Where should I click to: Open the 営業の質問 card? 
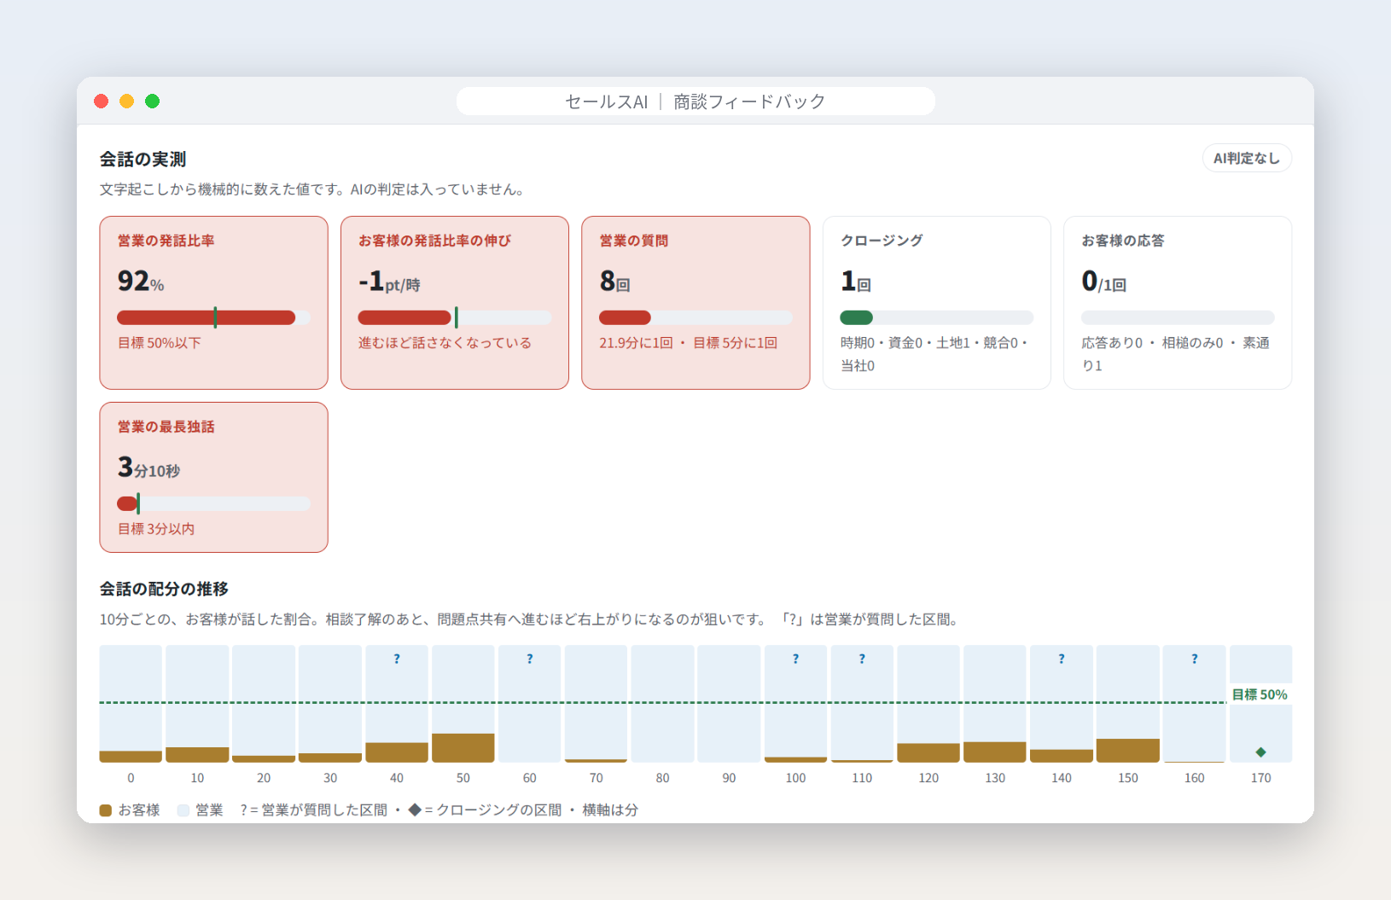695,303
